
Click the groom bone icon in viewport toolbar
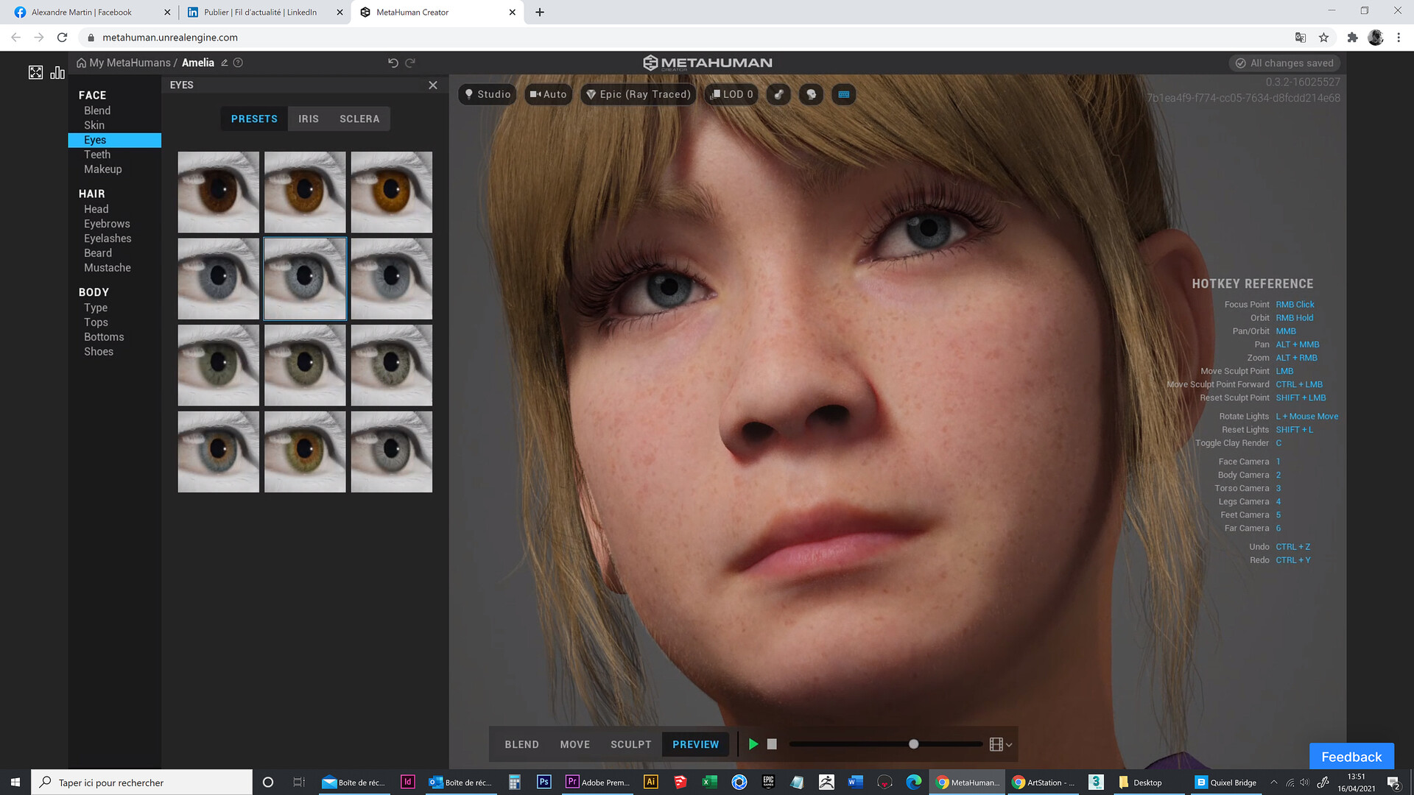pyautogui.click(x=778, y=94)
